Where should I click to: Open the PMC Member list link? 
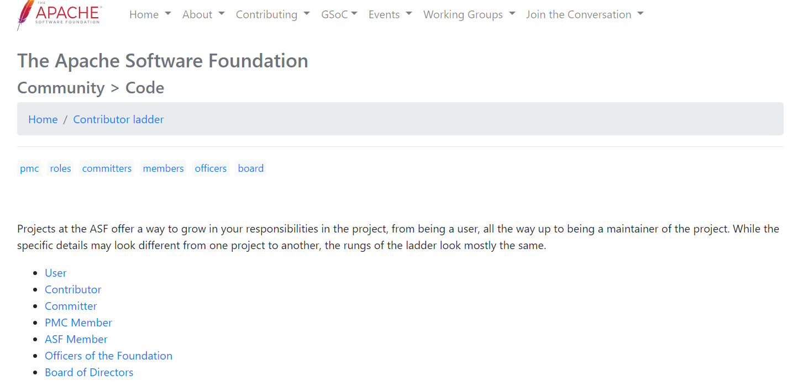78,323
